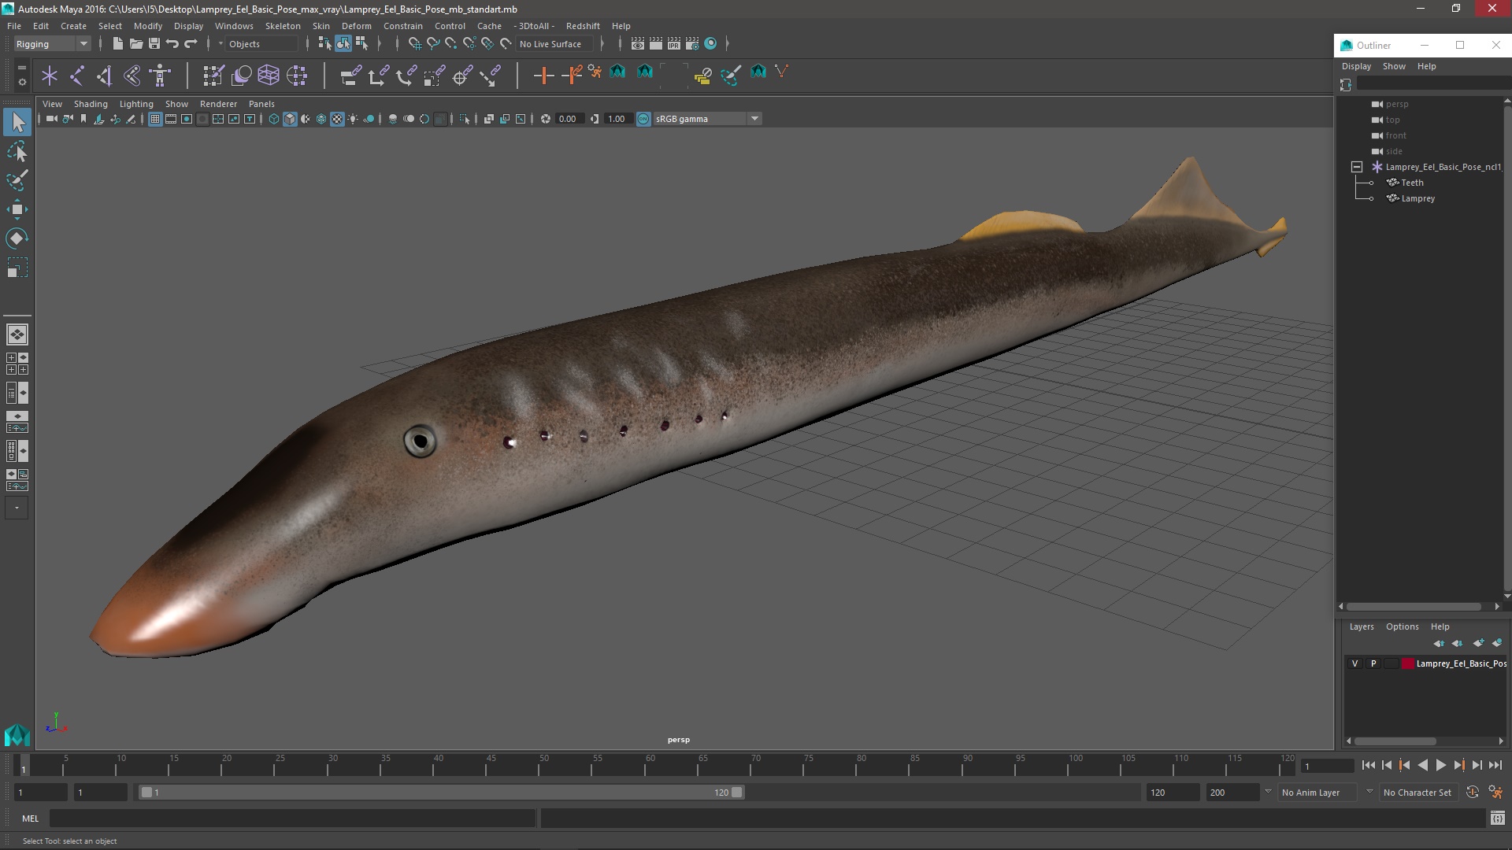Click the Undo arrow icon
The width and height of the screenshot is (1512, 850).
tap(172, 44)
